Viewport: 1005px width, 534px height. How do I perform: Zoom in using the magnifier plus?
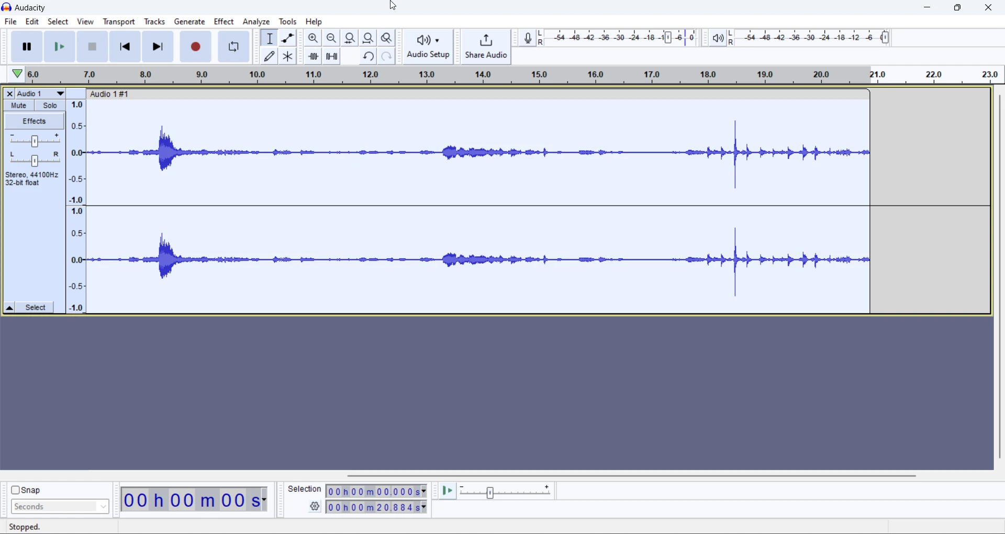(x=314, y=38)
